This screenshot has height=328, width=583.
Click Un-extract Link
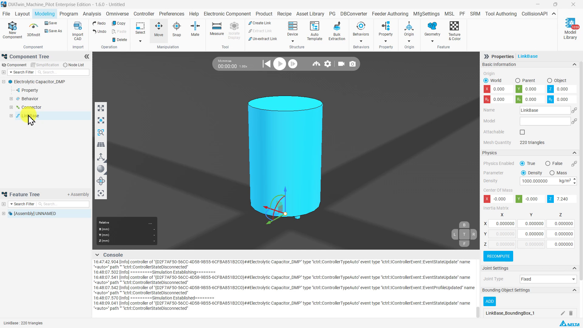pyautogui.click(x=263, y=39)
